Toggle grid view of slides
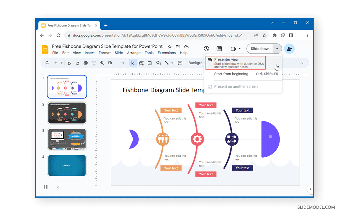 pos(45,187)
